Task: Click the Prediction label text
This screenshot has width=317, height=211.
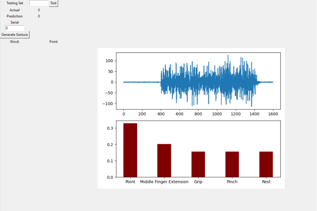Action: [x=15, y=16]
